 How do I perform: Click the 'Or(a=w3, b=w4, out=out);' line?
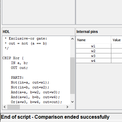pos(36,102)
